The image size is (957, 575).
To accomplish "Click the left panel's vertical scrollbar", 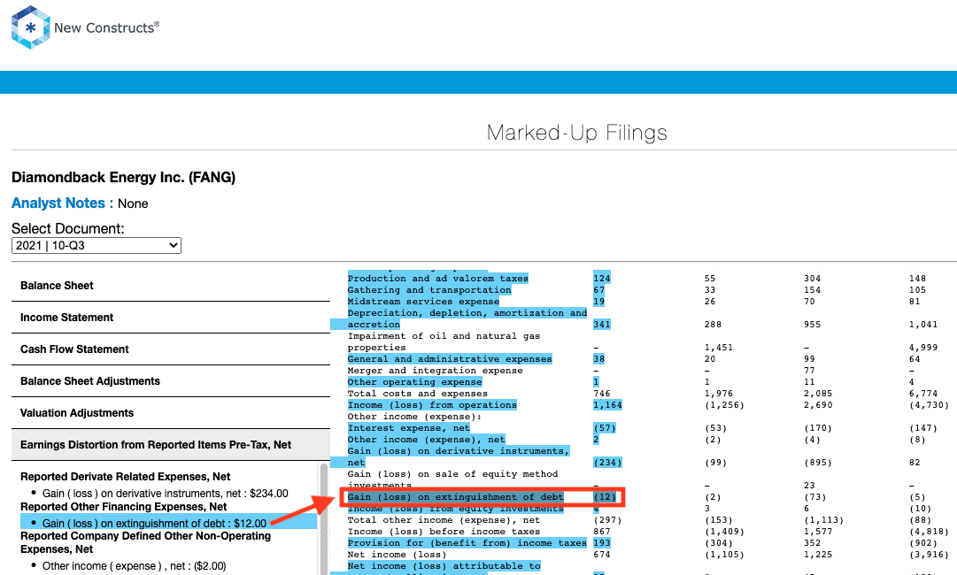I will (324, 518).
